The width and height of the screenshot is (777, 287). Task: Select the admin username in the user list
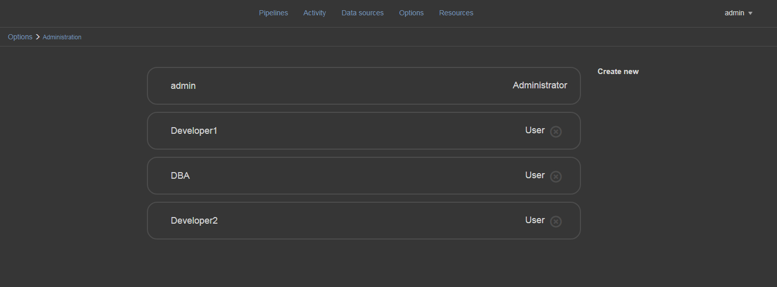pos(183,86)
